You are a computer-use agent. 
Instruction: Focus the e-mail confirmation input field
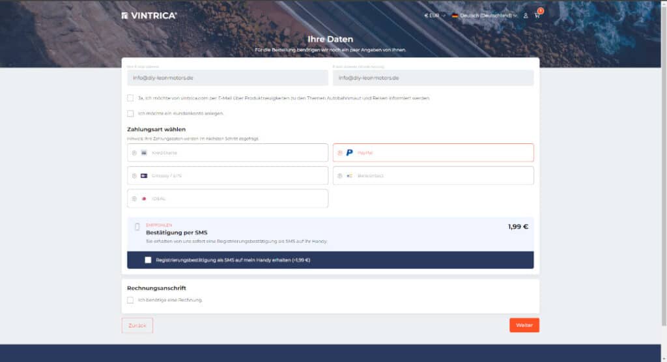point(433,78)
